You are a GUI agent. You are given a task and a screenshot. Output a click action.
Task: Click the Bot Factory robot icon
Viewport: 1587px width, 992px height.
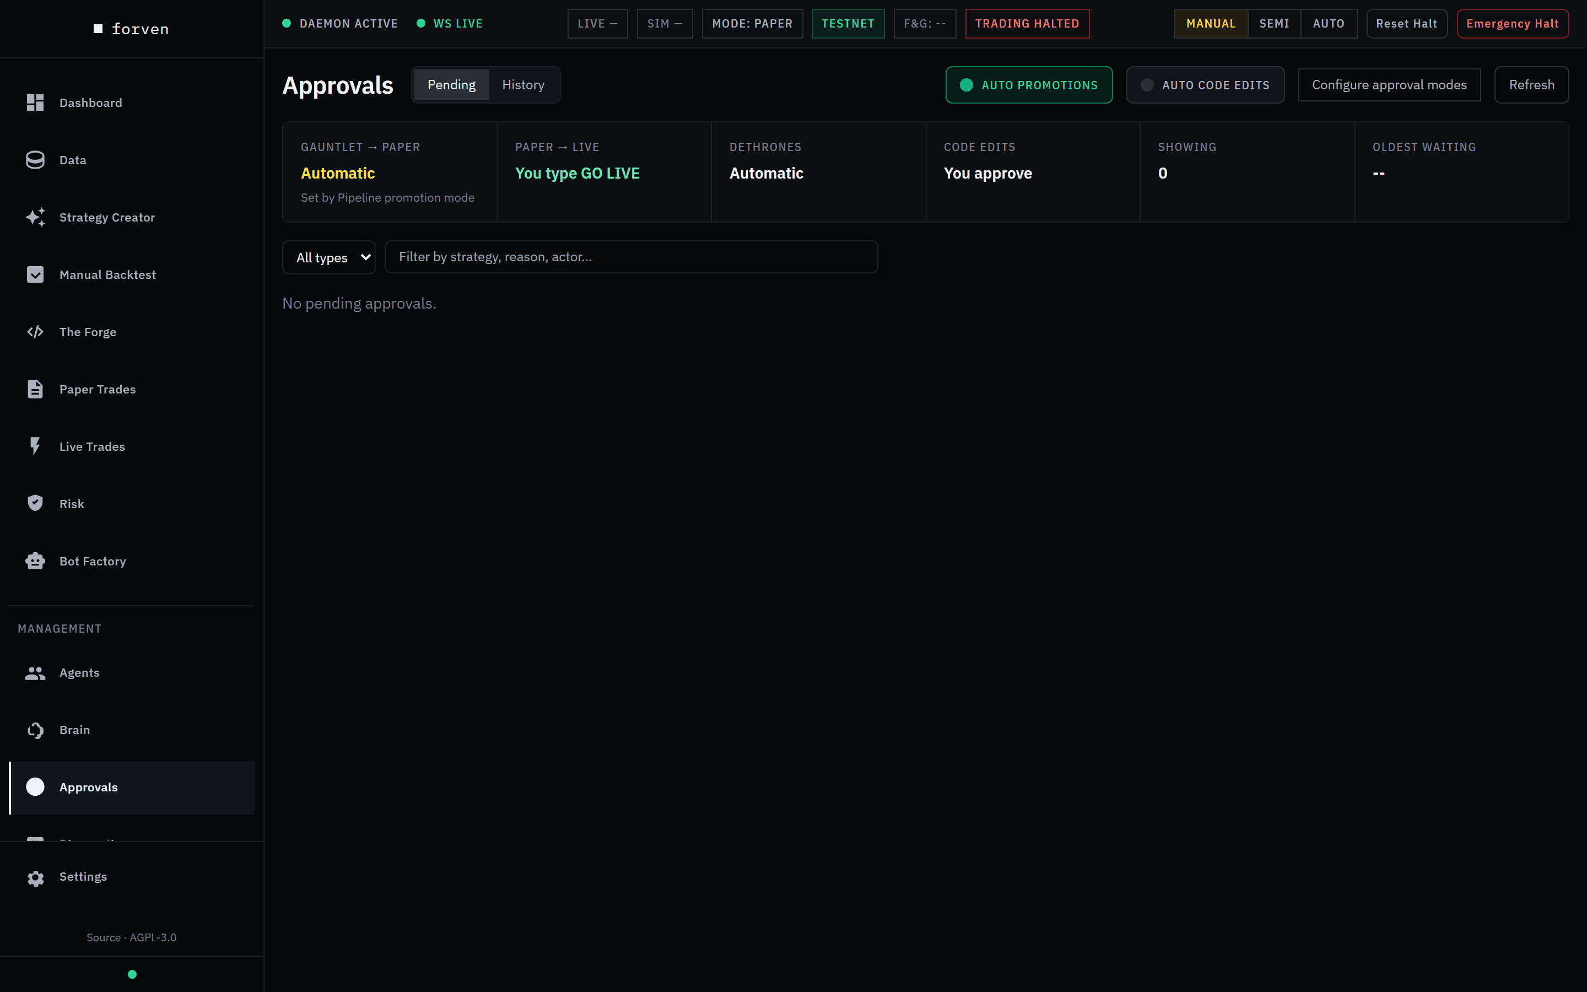tap(35, 561)
